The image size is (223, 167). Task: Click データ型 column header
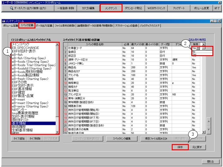click(x=165, y=44)
